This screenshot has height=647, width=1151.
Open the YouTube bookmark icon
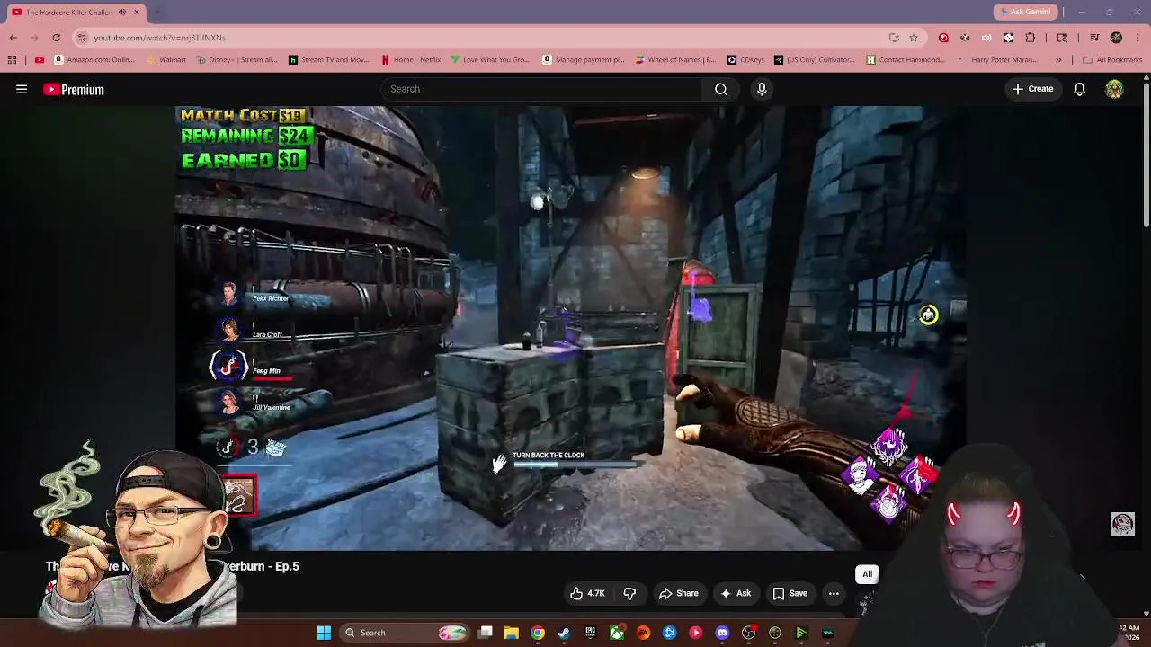click(39, 60)
